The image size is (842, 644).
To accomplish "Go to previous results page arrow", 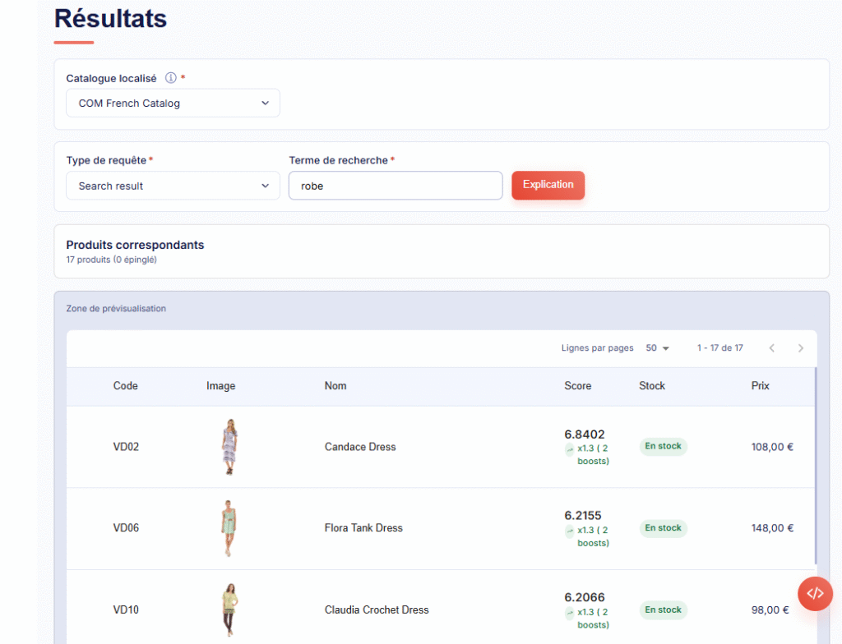I will pyautogui.click(x=771, y=348).
